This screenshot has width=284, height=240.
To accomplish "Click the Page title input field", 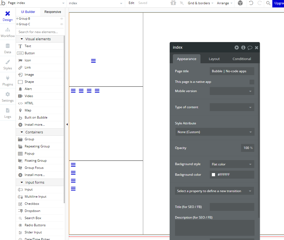I will pyautogui.click(x=232, y=71).
